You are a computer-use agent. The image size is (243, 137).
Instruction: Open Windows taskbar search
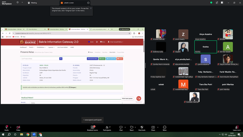pyautogui.click(x=9, y=134)
